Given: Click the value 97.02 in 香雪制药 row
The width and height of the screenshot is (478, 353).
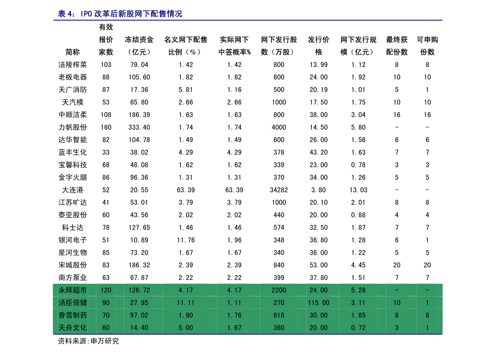Looking at the screenshot, I should click(139, 315).
